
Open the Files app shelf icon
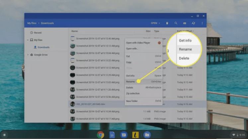[x=147, y=134]
